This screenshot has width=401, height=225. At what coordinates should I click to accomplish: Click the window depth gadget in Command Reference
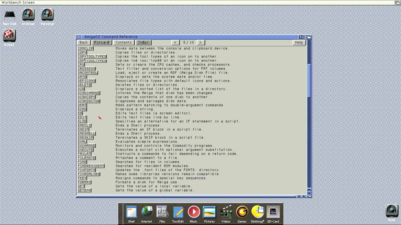point(309,37)
